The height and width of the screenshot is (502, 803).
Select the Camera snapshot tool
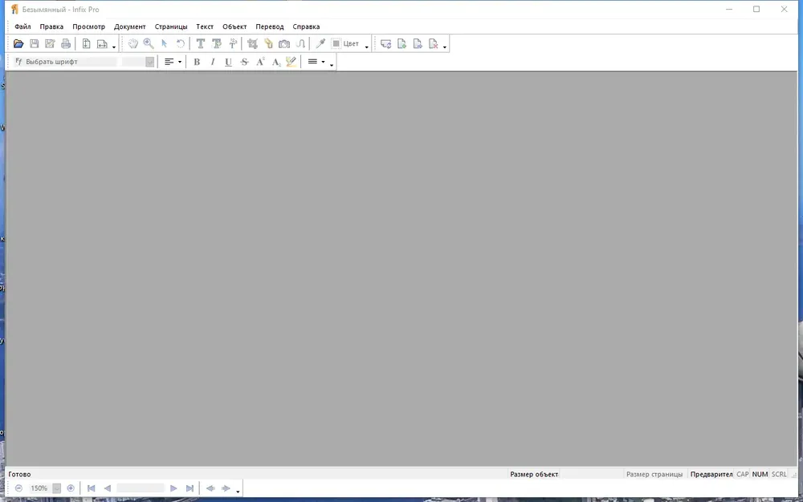284,44
